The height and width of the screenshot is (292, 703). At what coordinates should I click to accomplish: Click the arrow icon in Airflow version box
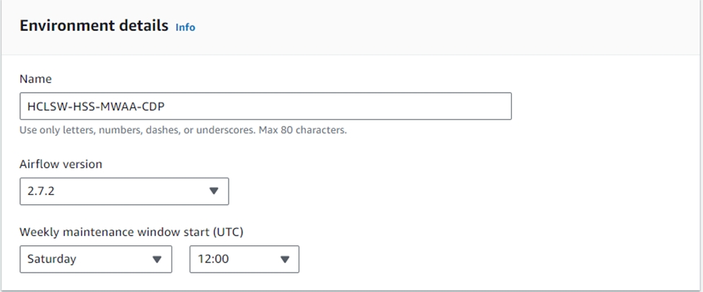[x=213, y=191]
